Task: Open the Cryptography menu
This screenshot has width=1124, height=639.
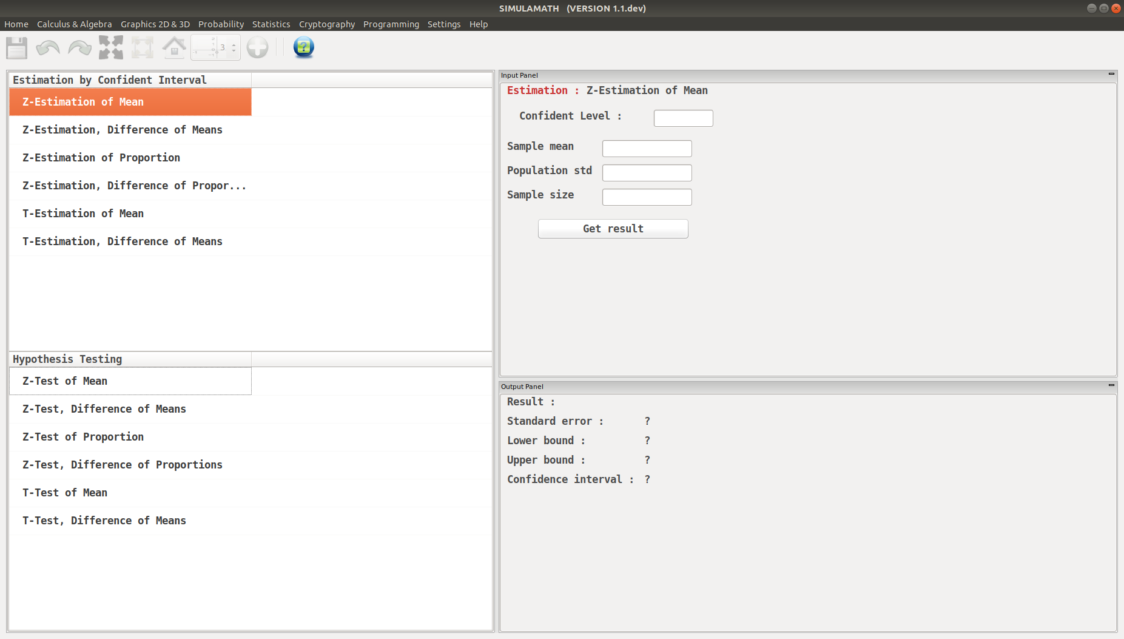Action: point(327,24)
